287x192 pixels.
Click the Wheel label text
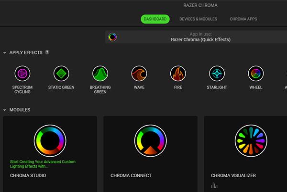(256, 87)
